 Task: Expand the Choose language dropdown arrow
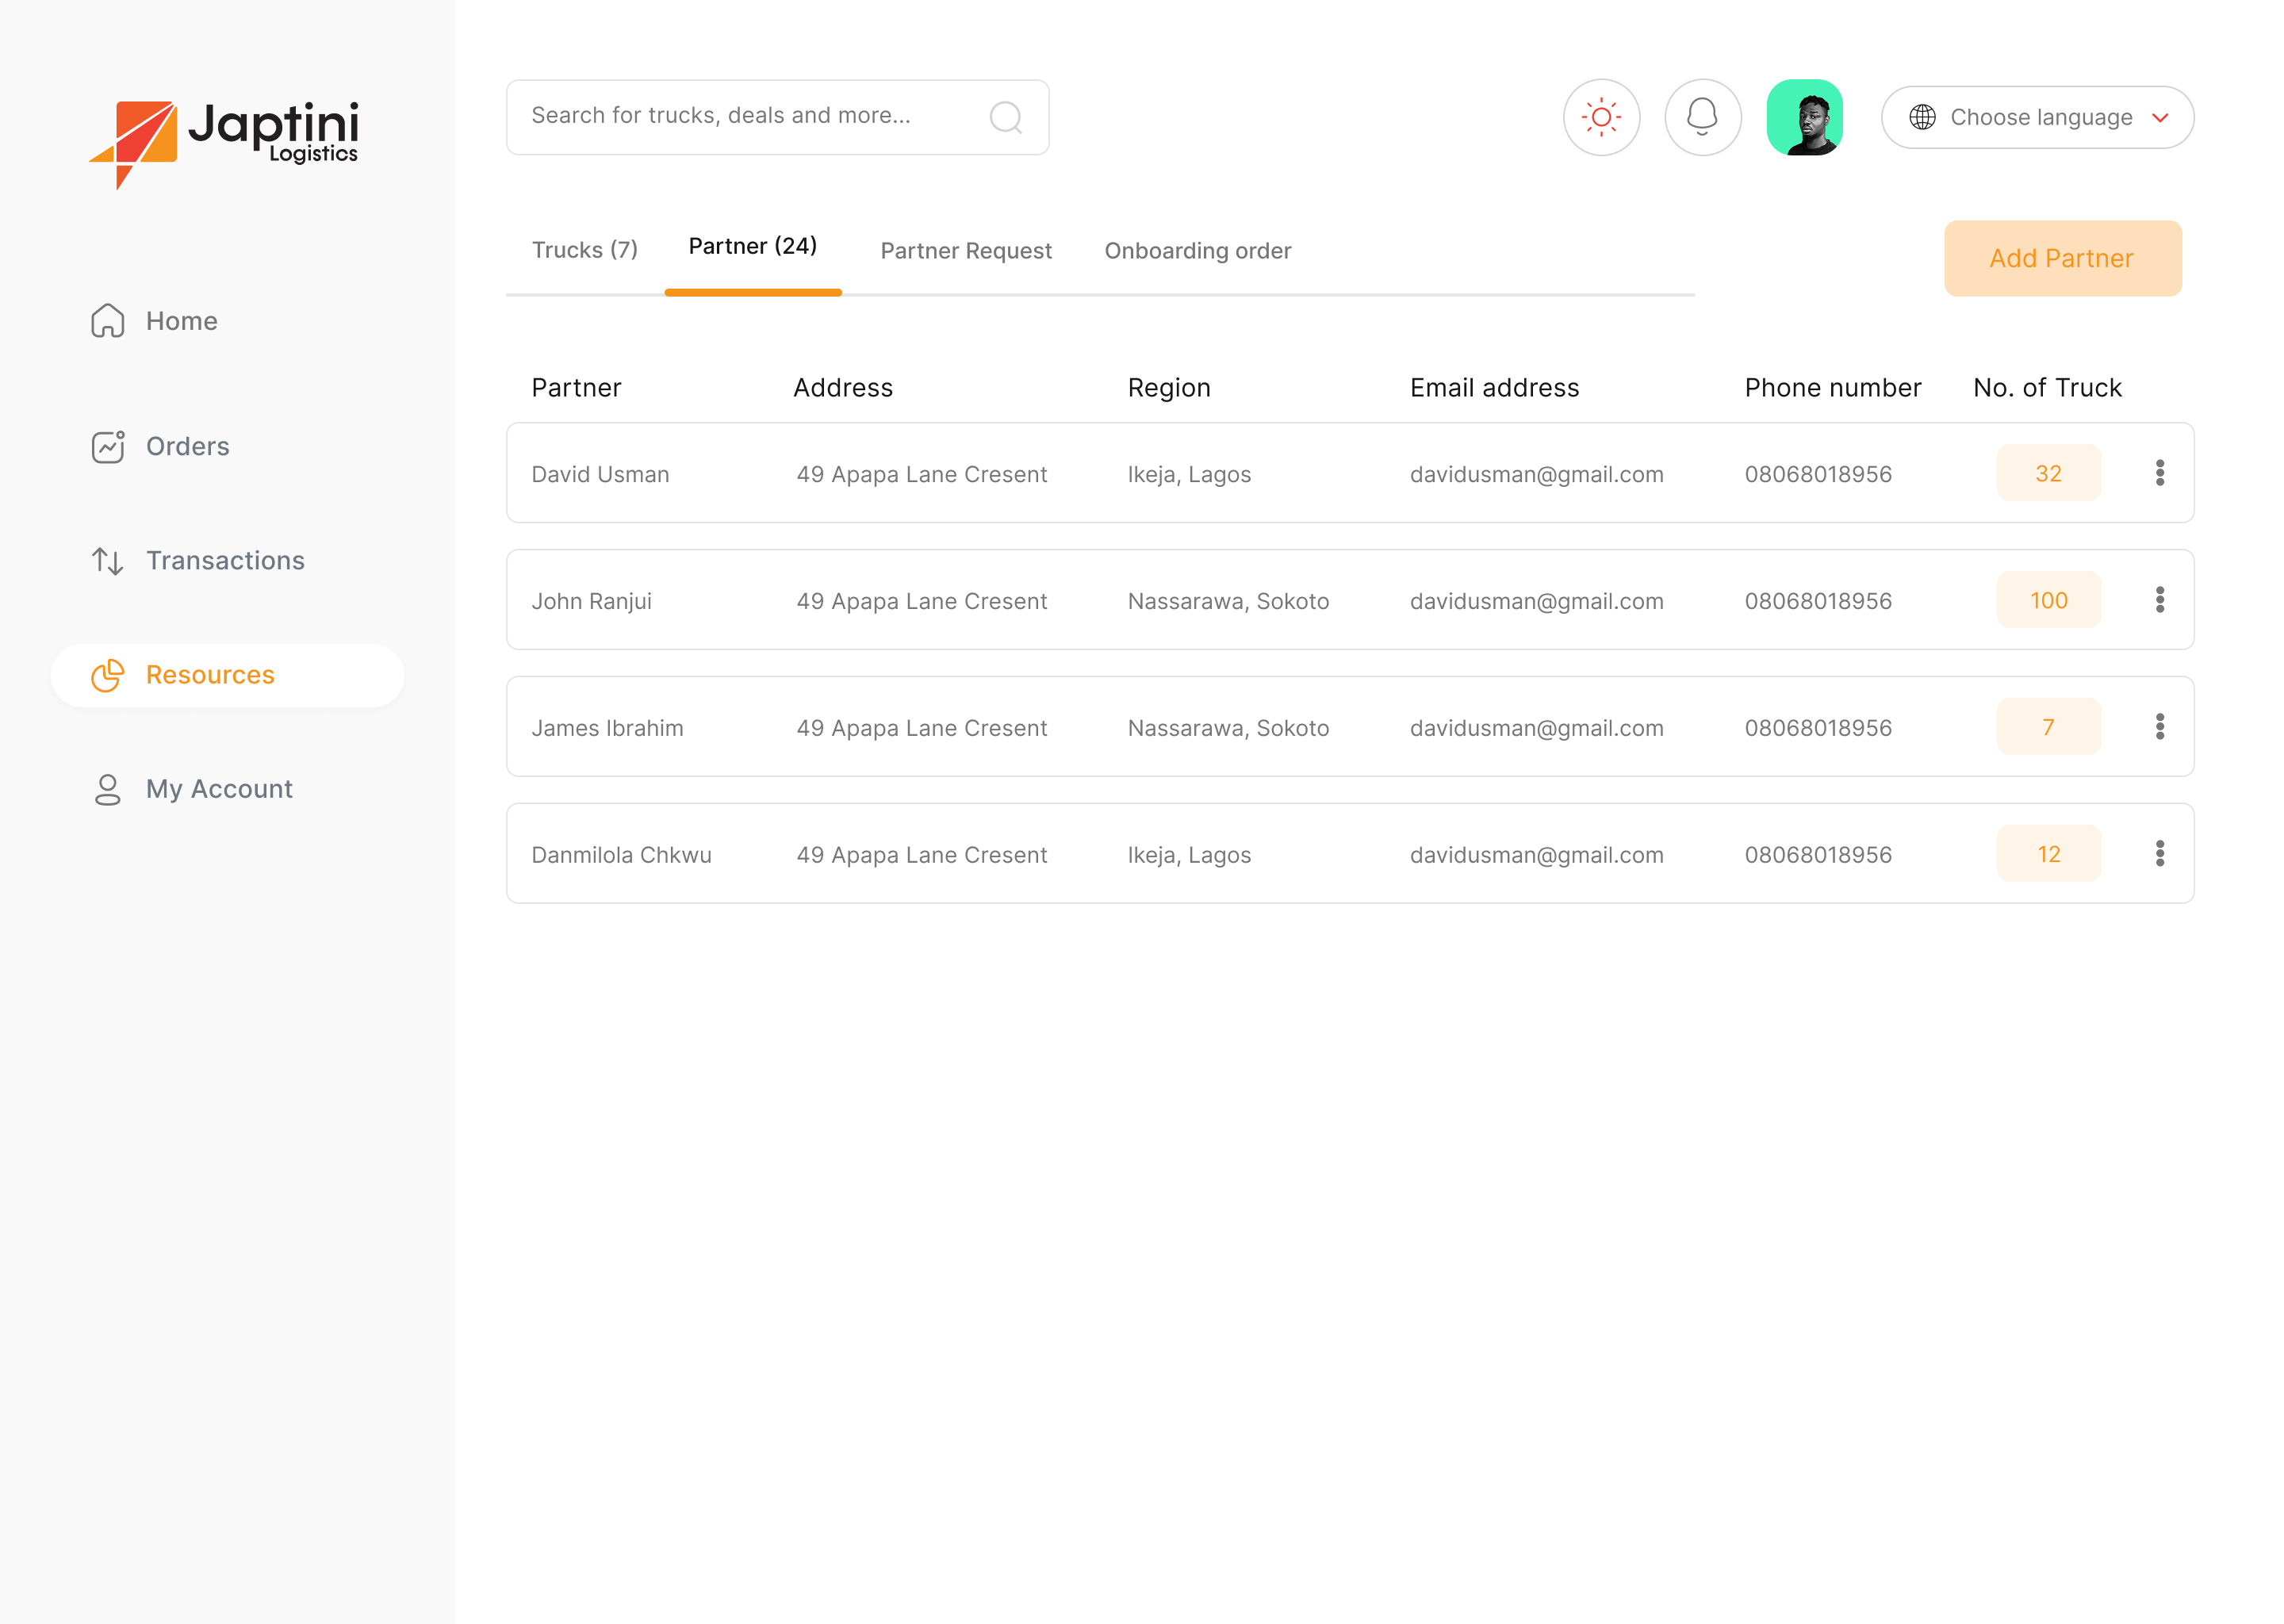click(2159, 118)
